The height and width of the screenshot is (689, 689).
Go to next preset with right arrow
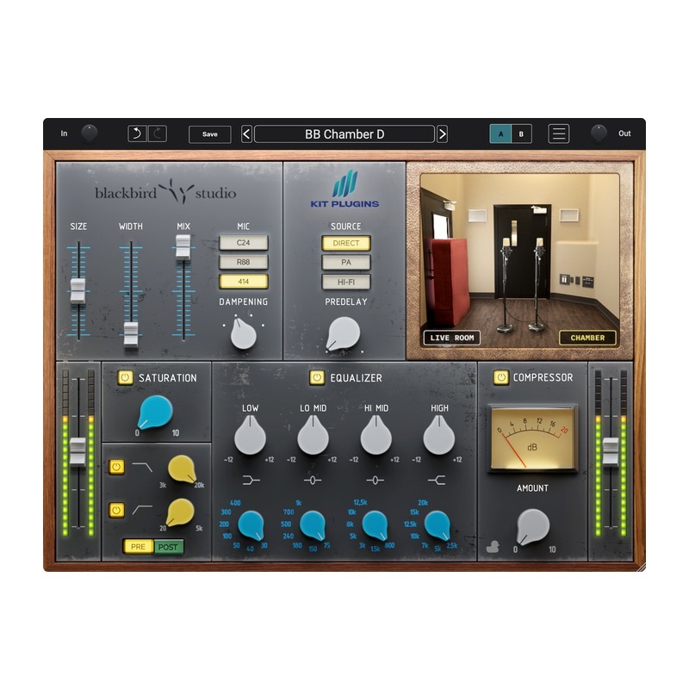coord(442,134)
